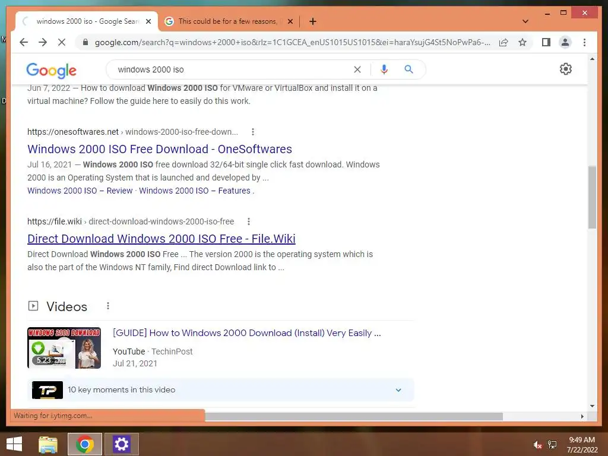Click Chrome's taskbar icon
Viewport: 608px width, 456px height.
tap(85, 444)
